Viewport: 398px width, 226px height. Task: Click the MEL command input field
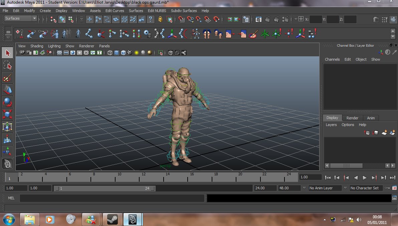click(x=112, y=198)
